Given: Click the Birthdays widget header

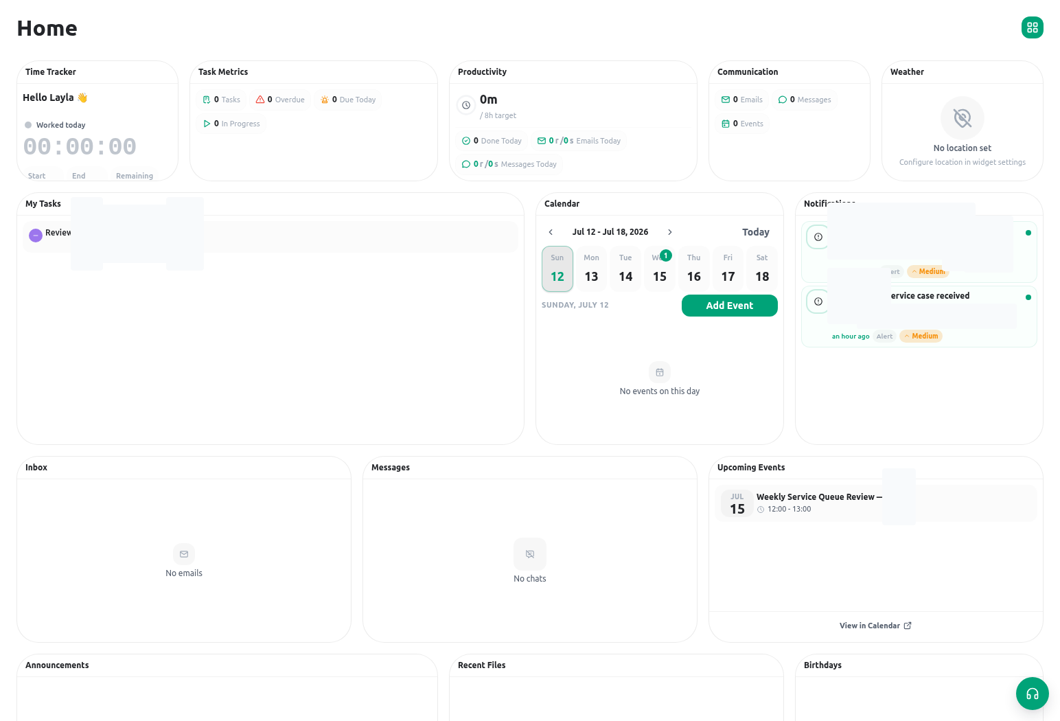Looking at the screenshot, I should coord(919,665).
